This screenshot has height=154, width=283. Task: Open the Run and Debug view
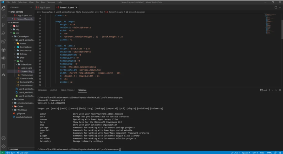[3, 33]
